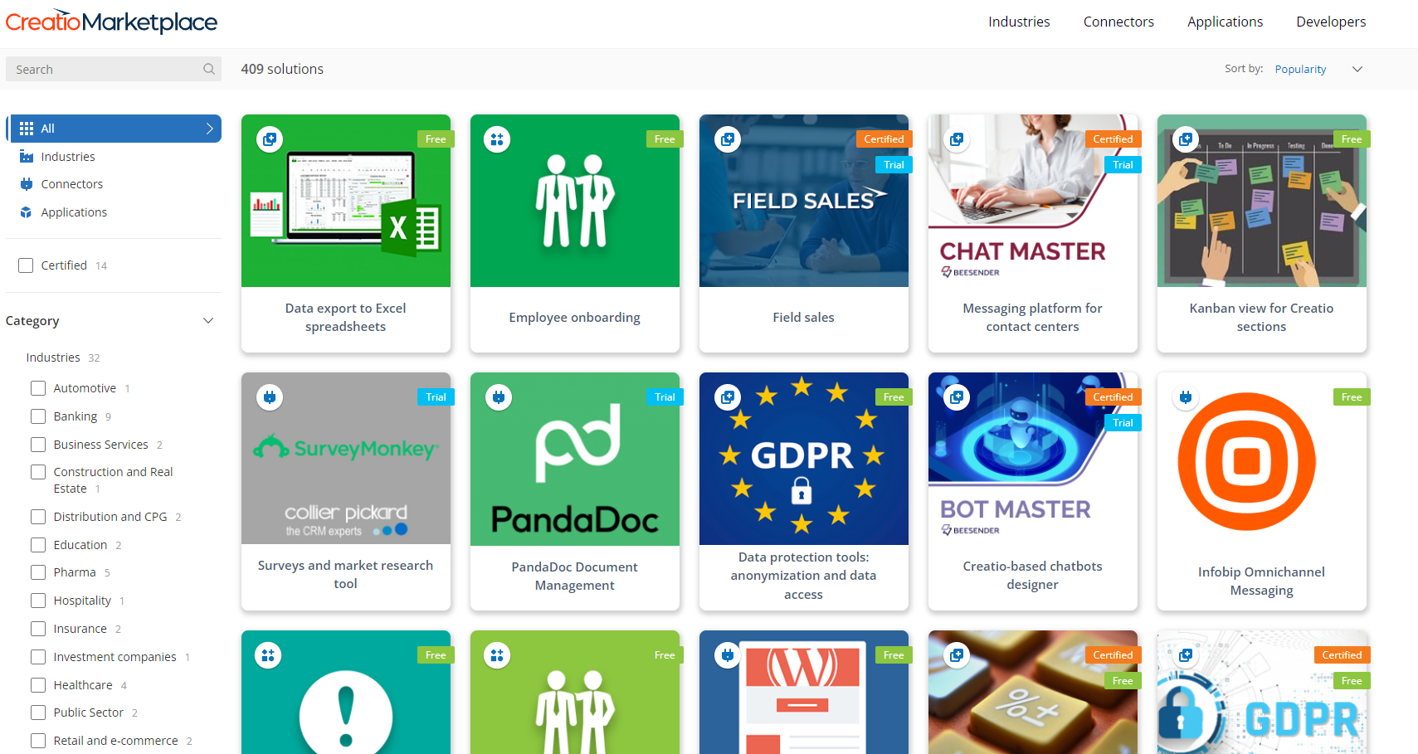Click the Applications cube icon in sidebar
The image size is (1418, 754).
pyautogui.click(x=27, y=212)
